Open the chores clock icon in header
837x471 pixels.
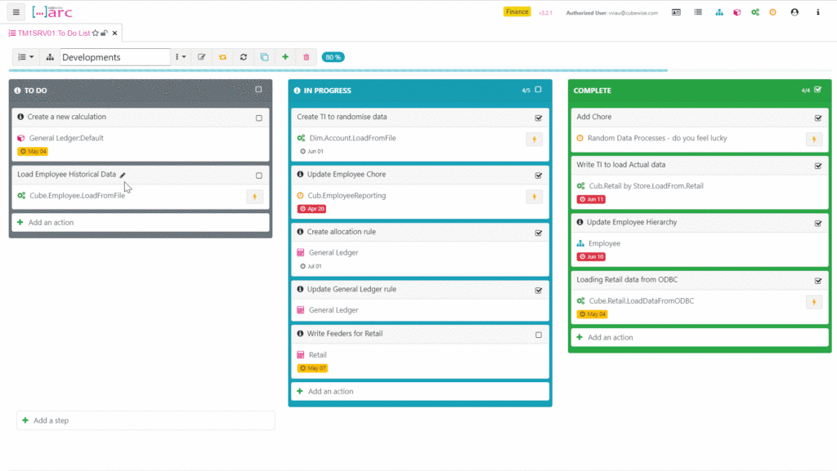pos(772,12)
